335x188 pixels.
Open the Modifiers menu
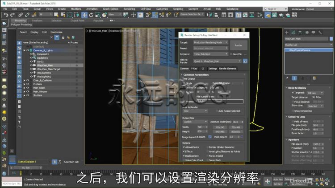(x=76, y=9)
